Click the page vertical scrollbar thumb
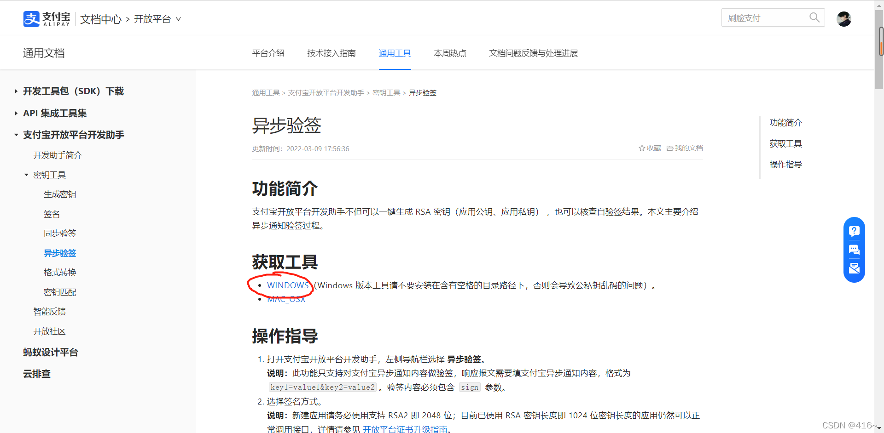 [879, 46]
